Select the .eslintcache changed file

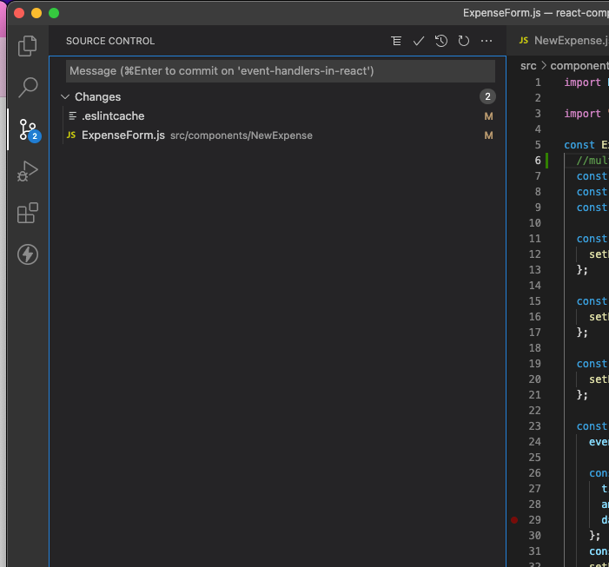[x=278, y=116]
